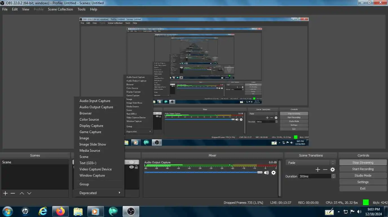Toggle visibility eye of the highlighted source row

tap(131, 162)
